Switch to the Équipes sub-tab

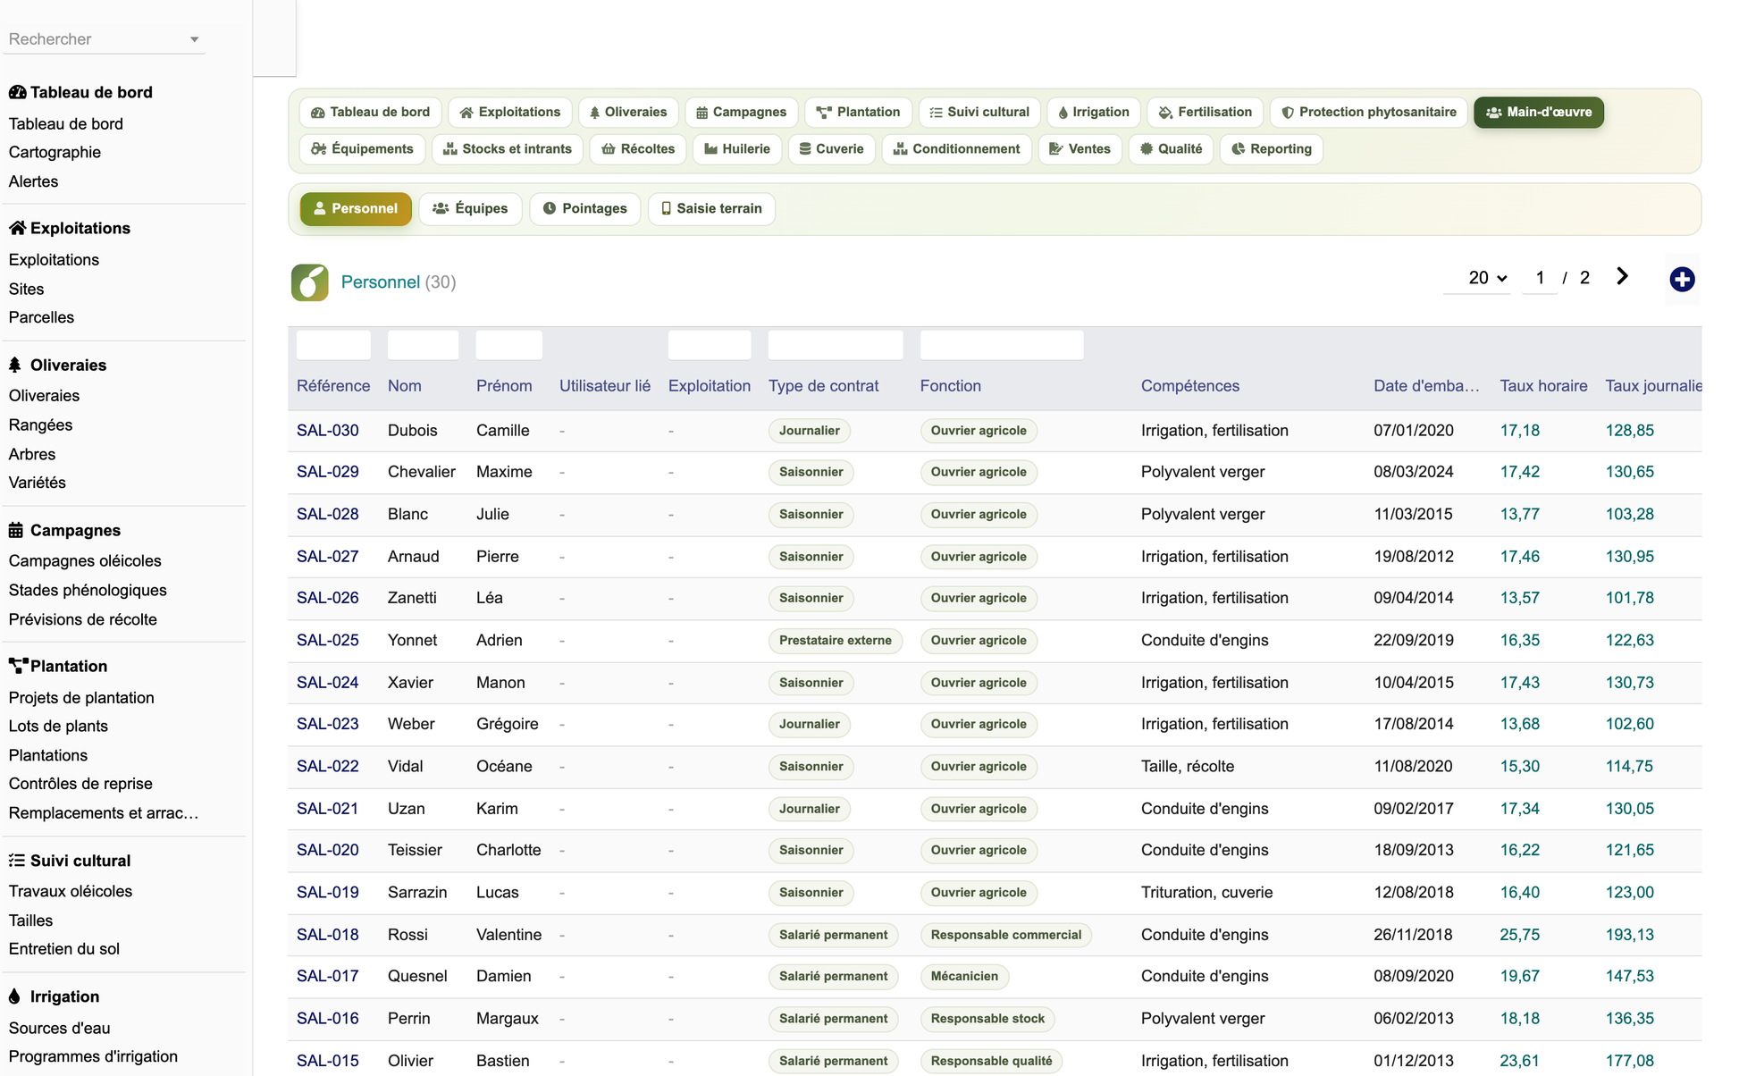(x=470, y=209)
